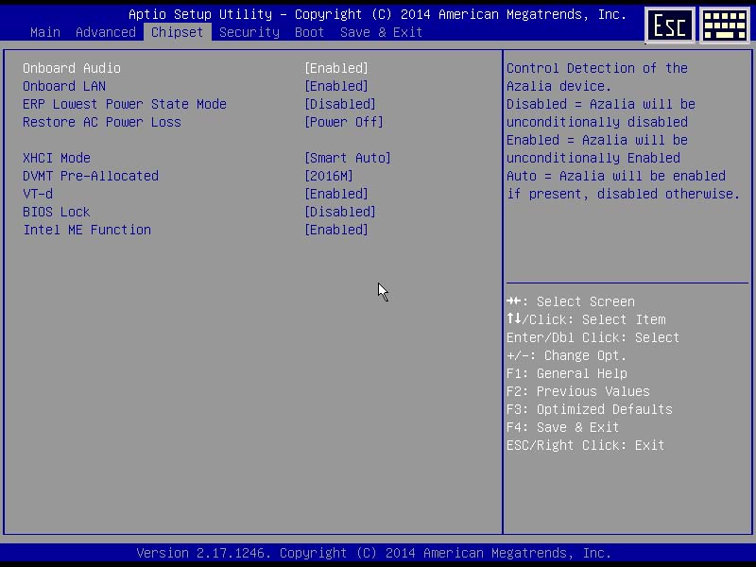The width and height of the screenshot is (756, 567).
Task: Select the BIOS Lock setting
Action: tap(57, 212)
